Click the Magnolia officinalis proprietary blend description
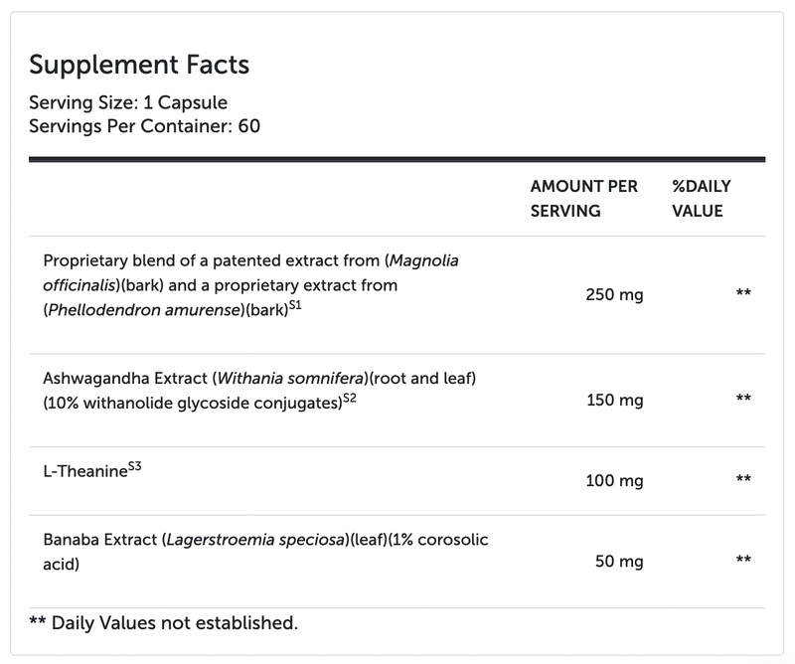The image size is (795, 664). 251,285
